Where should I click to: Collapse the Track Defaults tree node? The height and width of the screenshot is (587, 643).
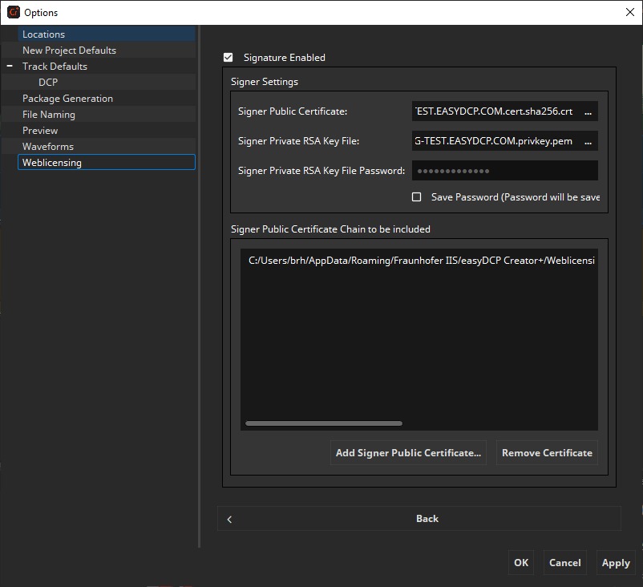click(x=10, y=67)
